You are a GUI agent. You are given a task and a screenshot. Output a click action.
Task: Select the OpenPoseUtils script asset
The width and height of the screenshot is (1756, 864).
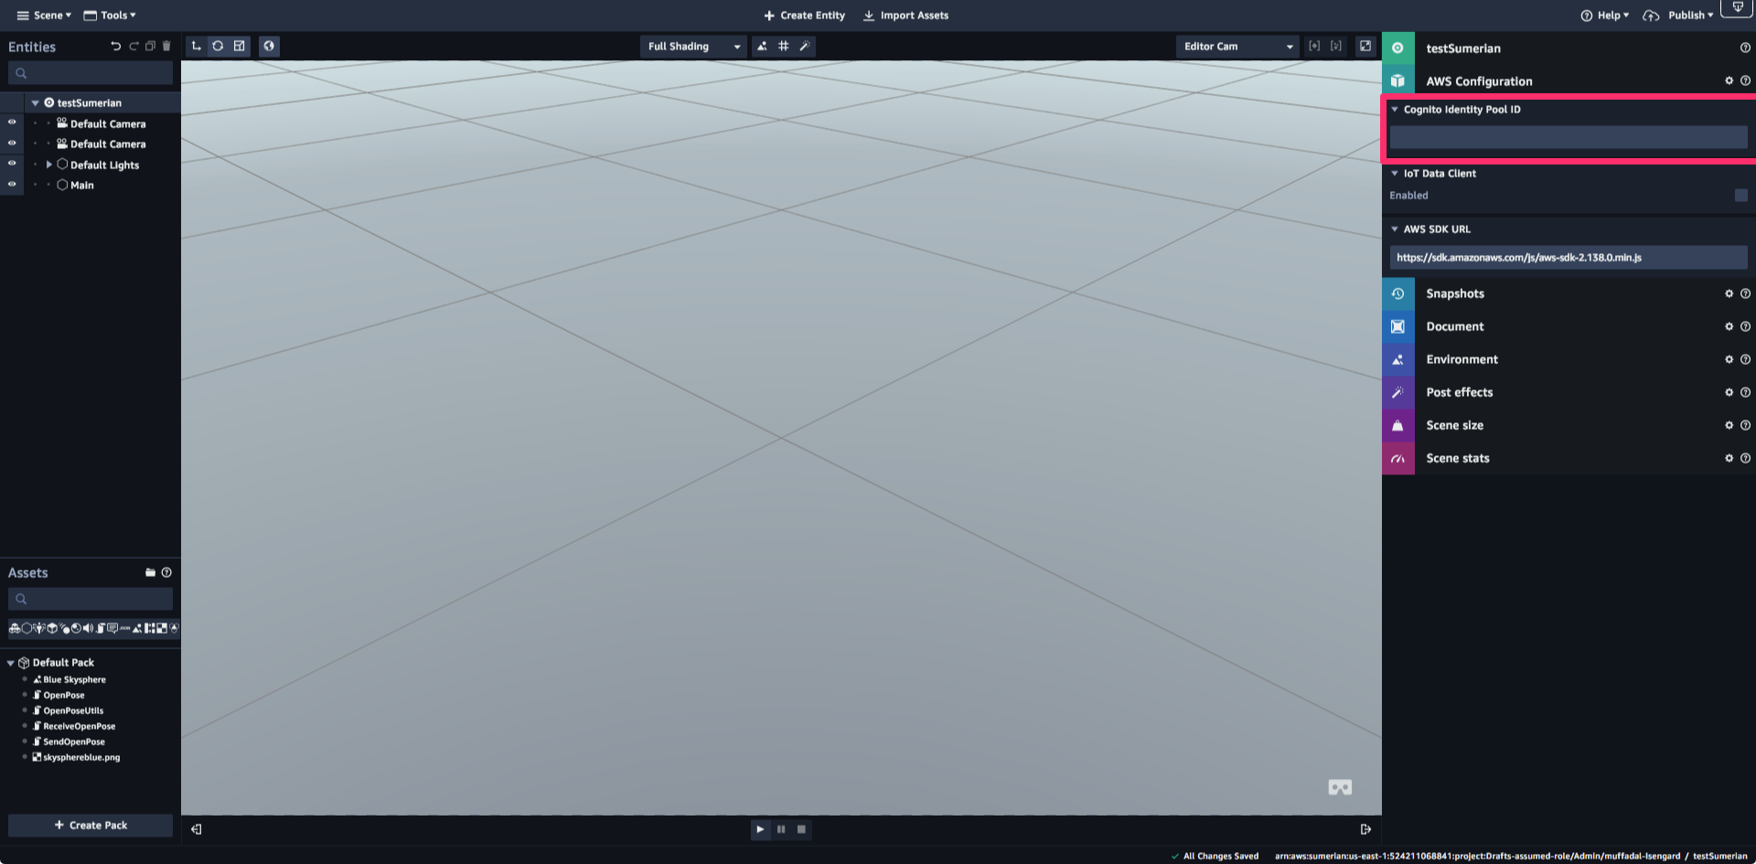point(73,710)
